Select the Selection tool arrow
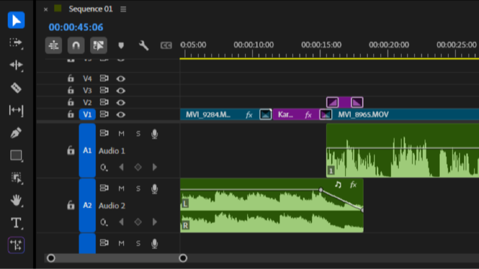This screenshot has width=479, height=269. (16, 20)
